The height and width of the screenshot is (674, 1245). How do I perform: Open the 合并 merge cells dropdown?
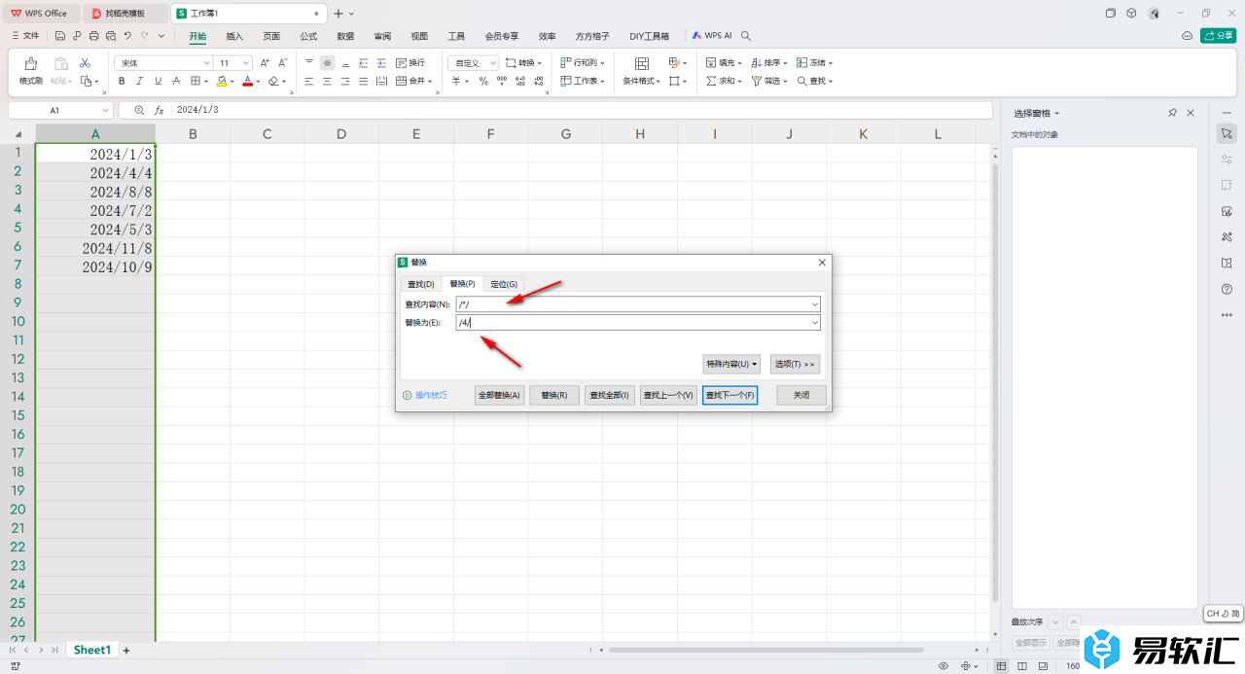(415, 82)
